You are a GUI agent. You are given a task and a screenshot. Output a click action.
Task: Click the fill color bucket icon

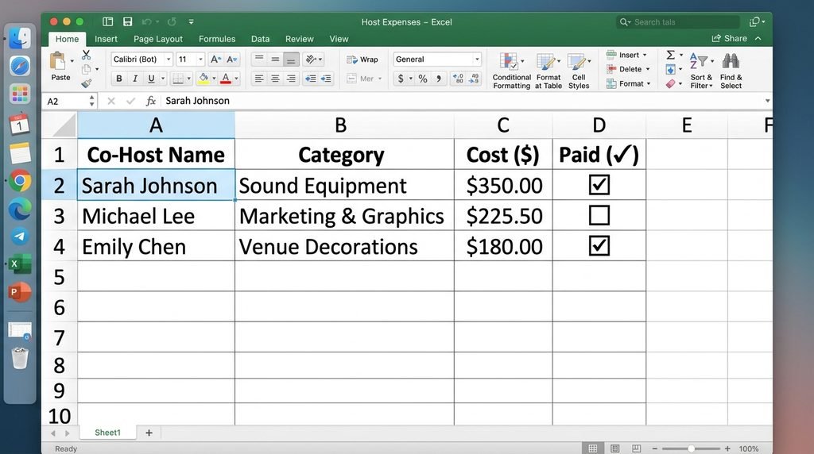(203, 79)
